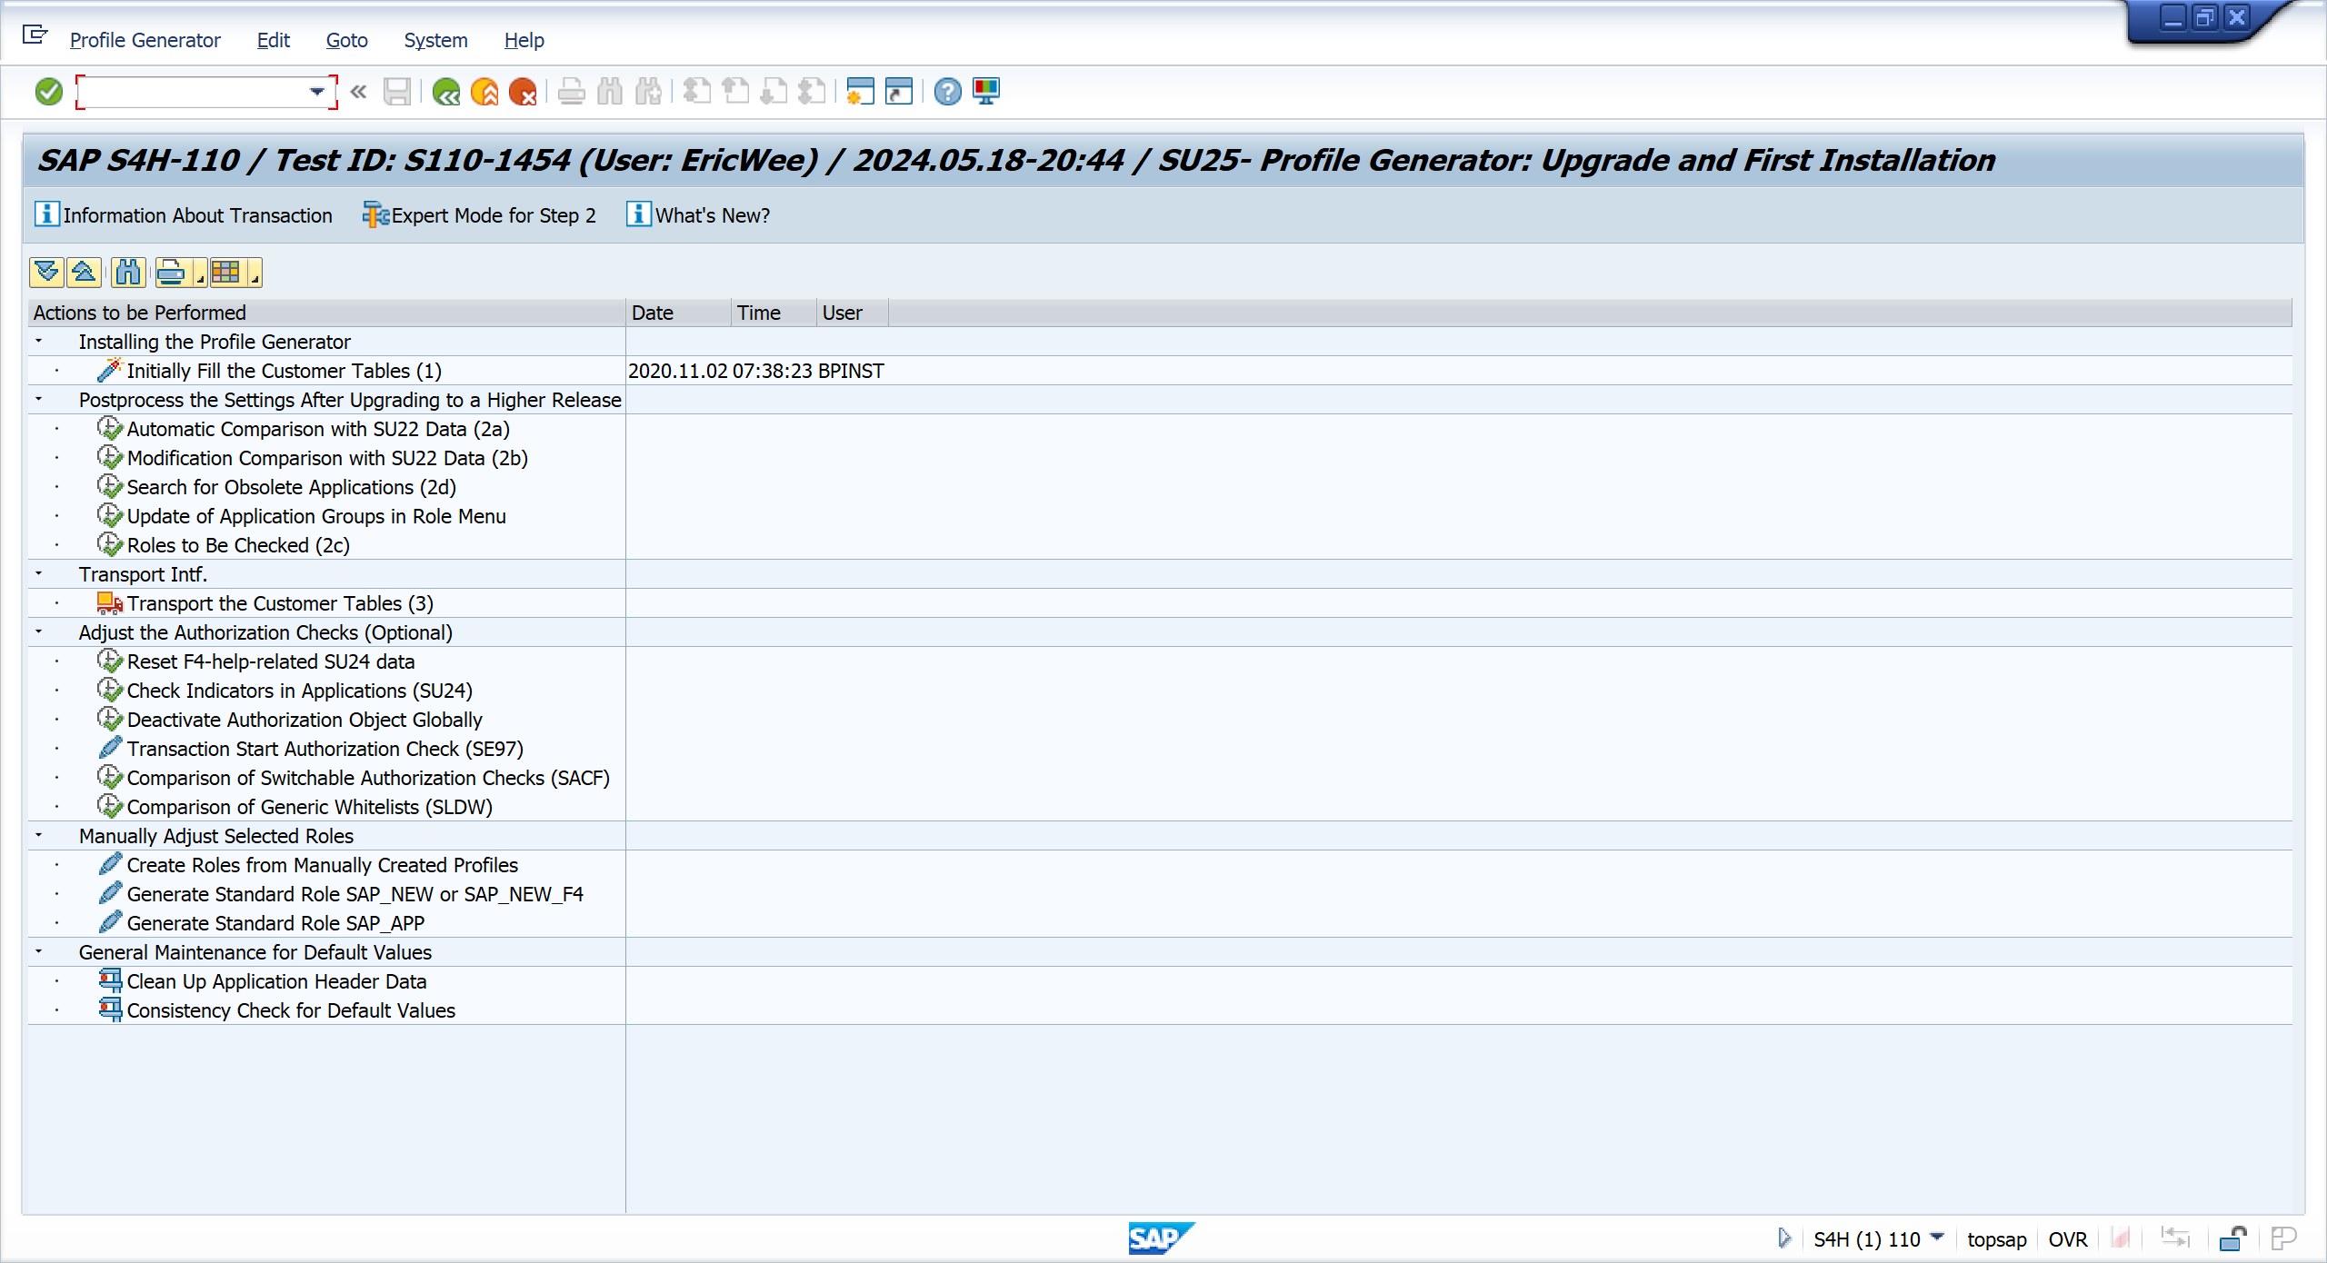Image resolution: width=2327 pixels, height=1263 pixels.
Task: Click Customize Local Layout monitor icon
Action: pyautogui.click(x=986, y=92)
